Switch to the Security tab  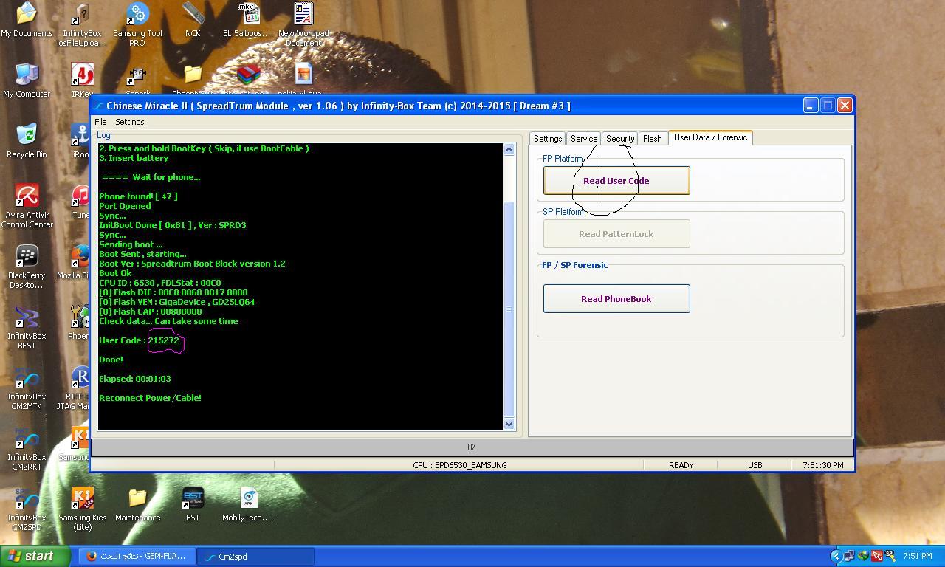click(x=620, y=139)
